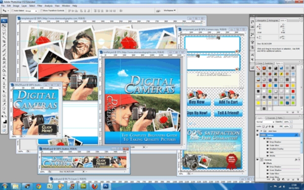Enable the Auto Select checkbox

tap(13, 11)
